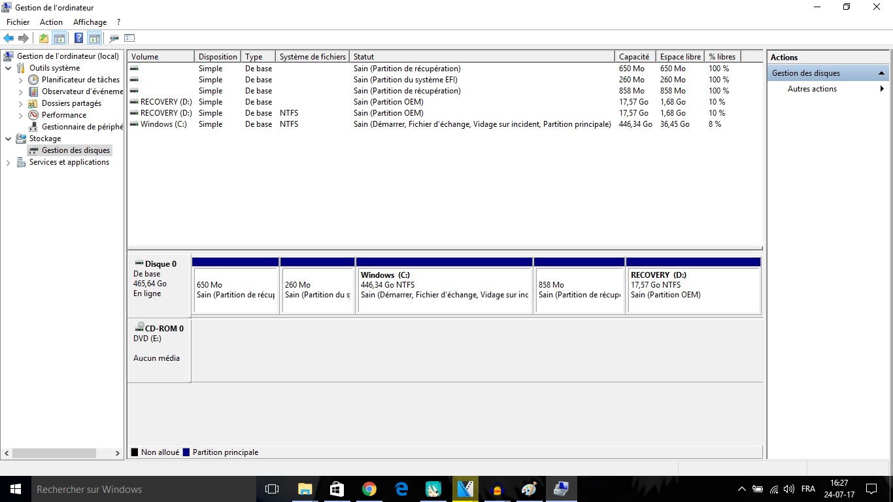Image resolution: width=893 pixels, height=502 pixels.
Task: Click the 858 Mo capacity cell
Action: coord(632,91)
